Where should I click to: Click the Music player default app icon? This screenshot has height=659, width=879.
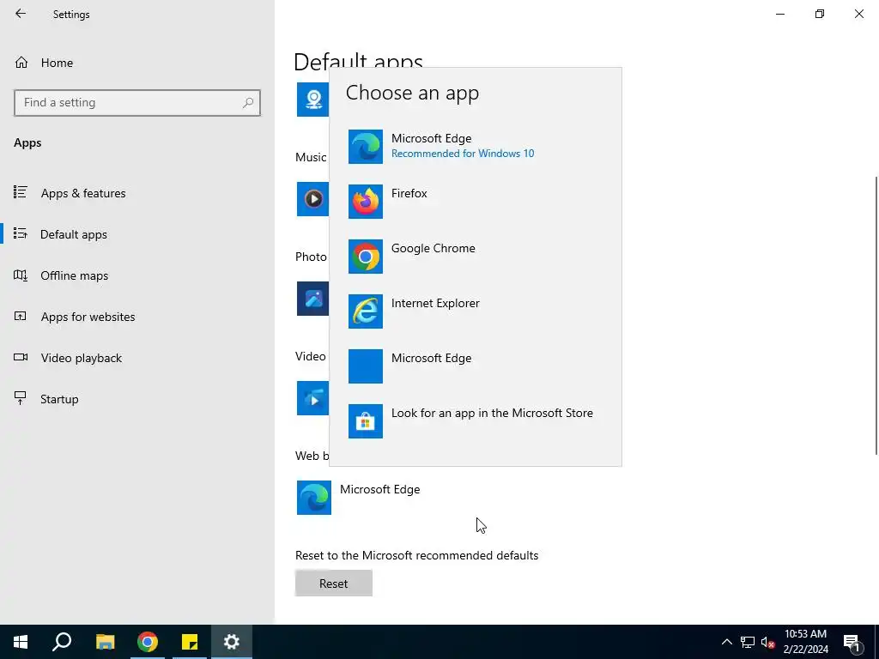[x=312, y=199]
